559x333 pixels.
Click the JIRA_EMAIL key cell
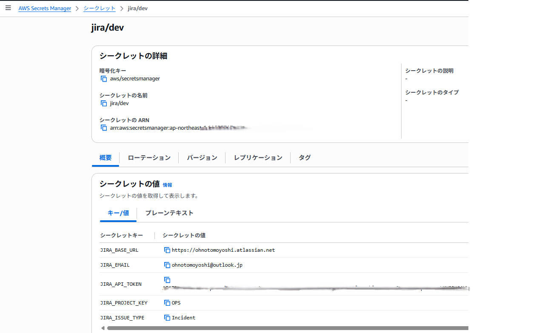point(115,265)
